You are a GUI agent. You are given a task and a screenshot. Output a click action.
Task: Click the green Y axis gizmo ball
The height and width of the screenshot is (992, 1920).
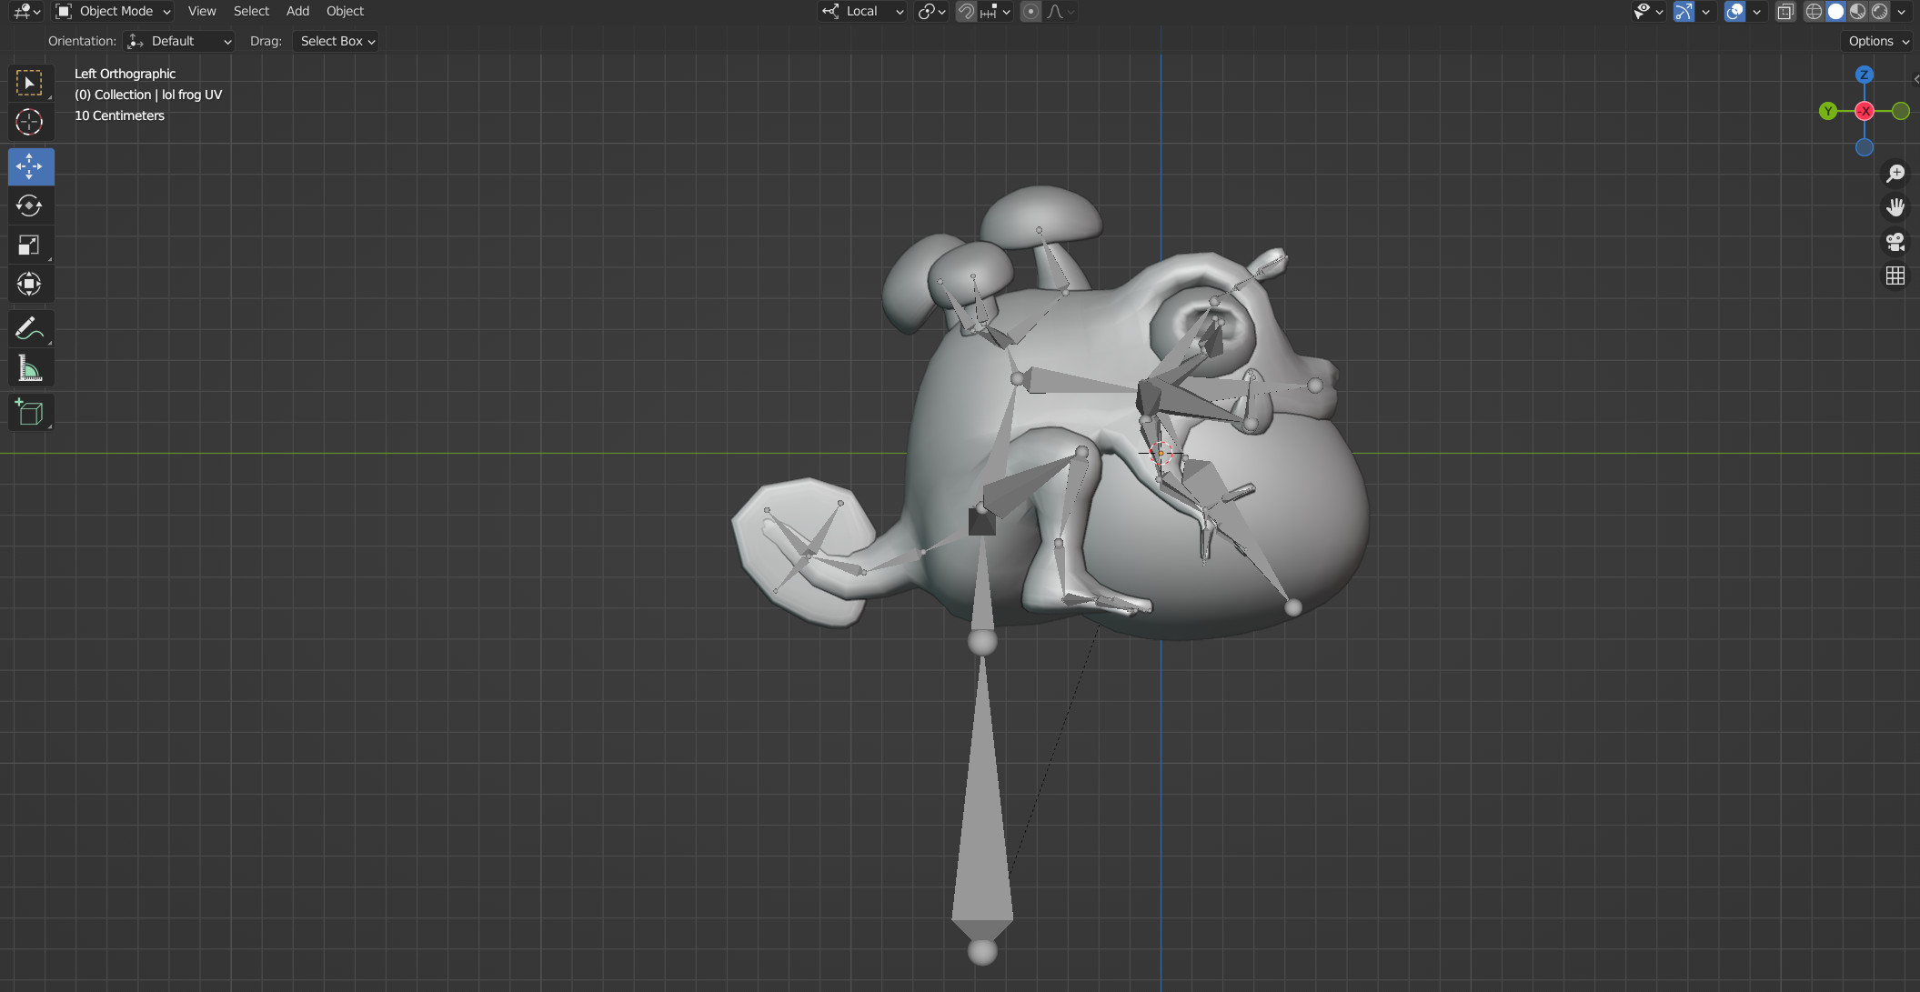pos(1828,111)
